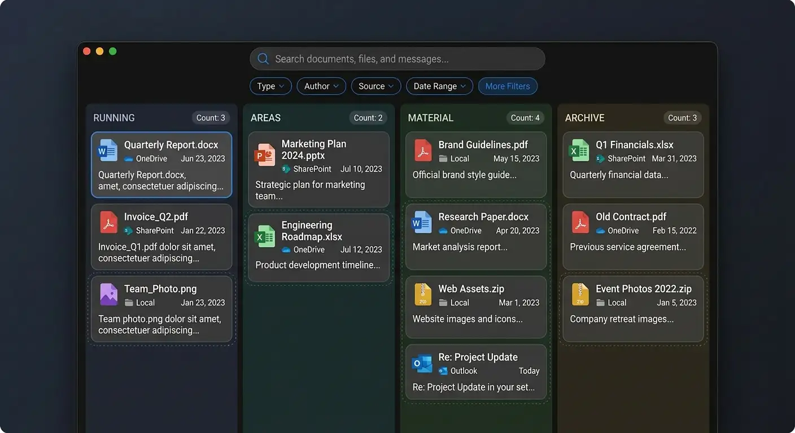Click the OneDrive cloud icon on Engineering Roadmap.xlsx
The height and width of the screenshot is (433, 795).
[286, 250]
